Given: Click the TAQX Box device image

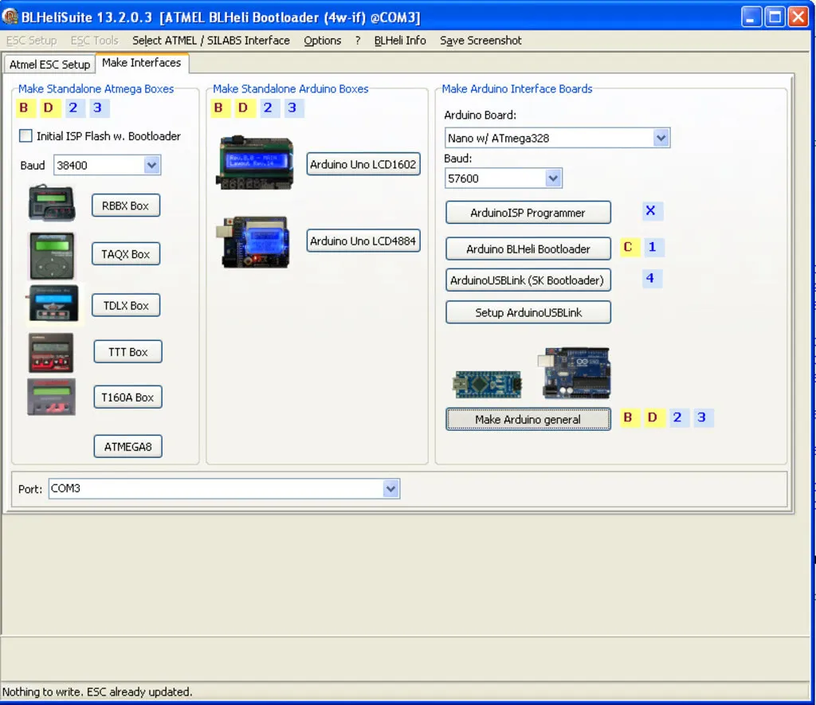Looking at the screenshot, I should pos(52,255).
